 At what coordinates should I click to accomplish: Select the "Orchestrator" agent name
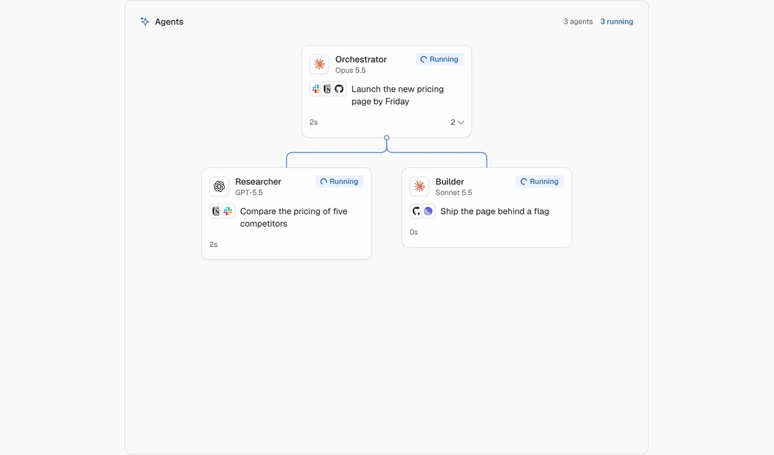click(361, 59)
